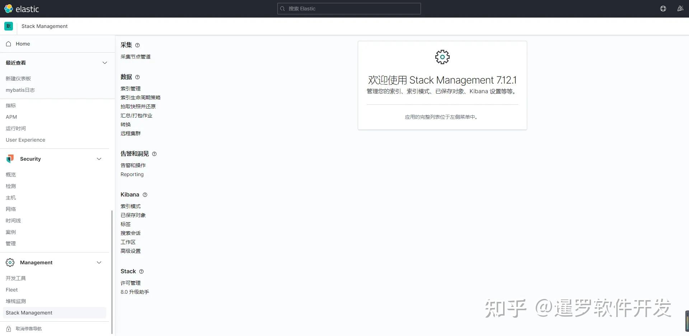This screenshot has width=689, height=336.
Task: Open 高级设置 link
Action: point(131,251)
